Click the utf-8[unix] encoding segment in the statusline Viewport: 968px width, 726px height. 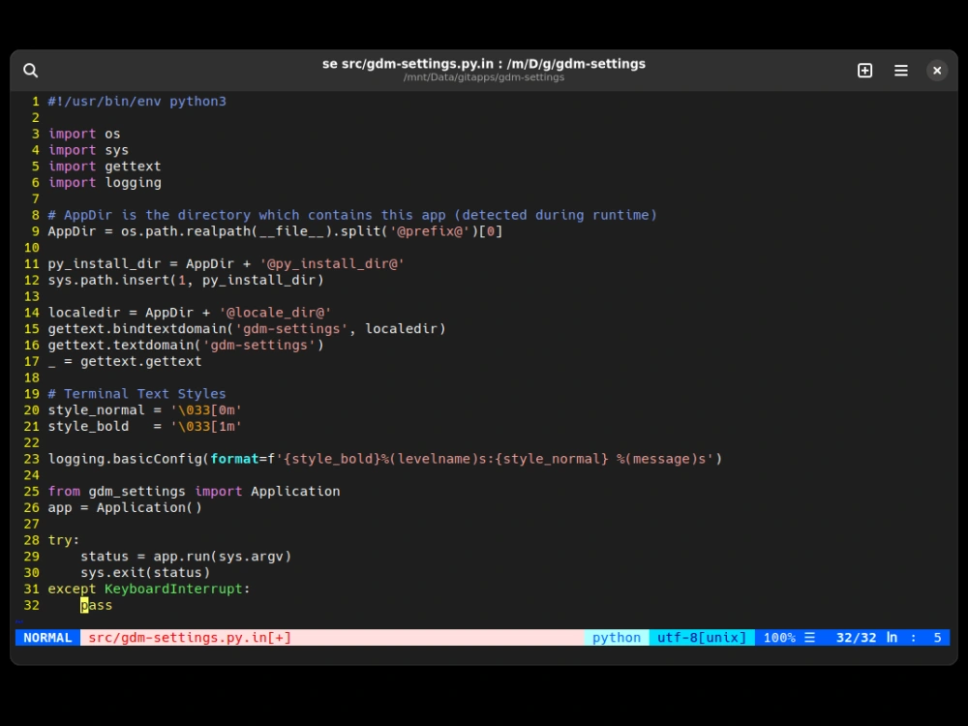coord(701,638)
